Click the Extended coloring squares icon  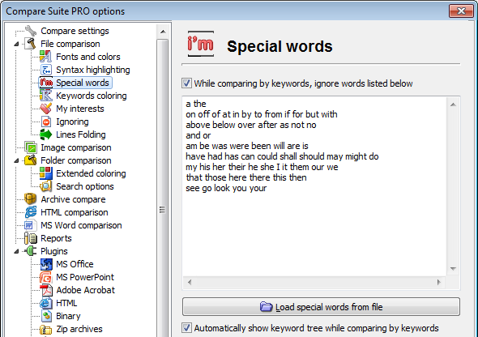45,173
